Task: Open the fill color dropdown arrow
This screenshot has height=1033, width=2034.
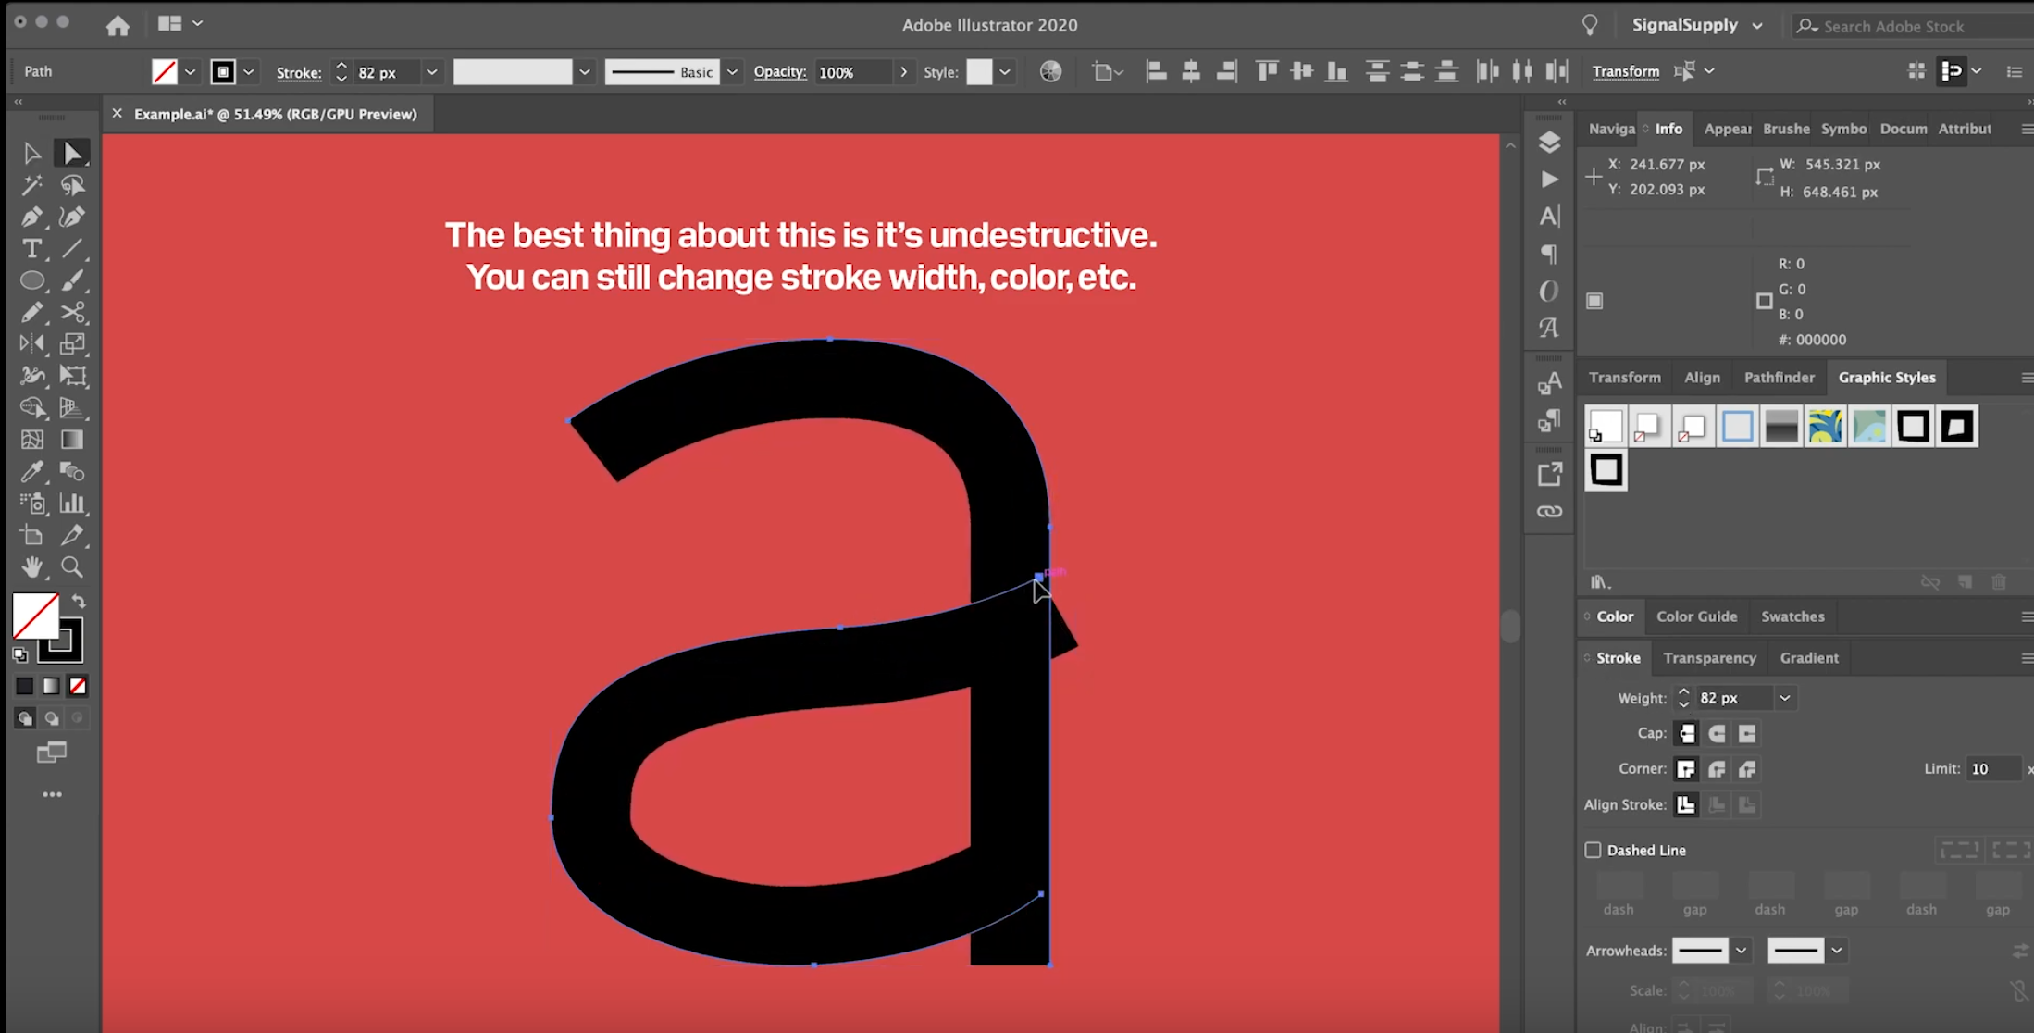Action: [190, 72]
